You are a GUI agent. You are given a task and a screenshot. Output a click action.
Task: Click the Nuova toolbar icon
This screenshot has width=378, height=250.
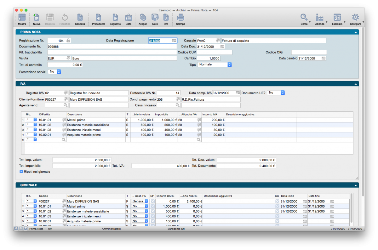point(37,18)
